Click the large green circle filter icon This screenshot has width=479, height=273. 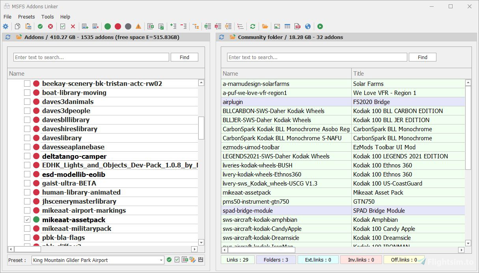coord(108,26)
